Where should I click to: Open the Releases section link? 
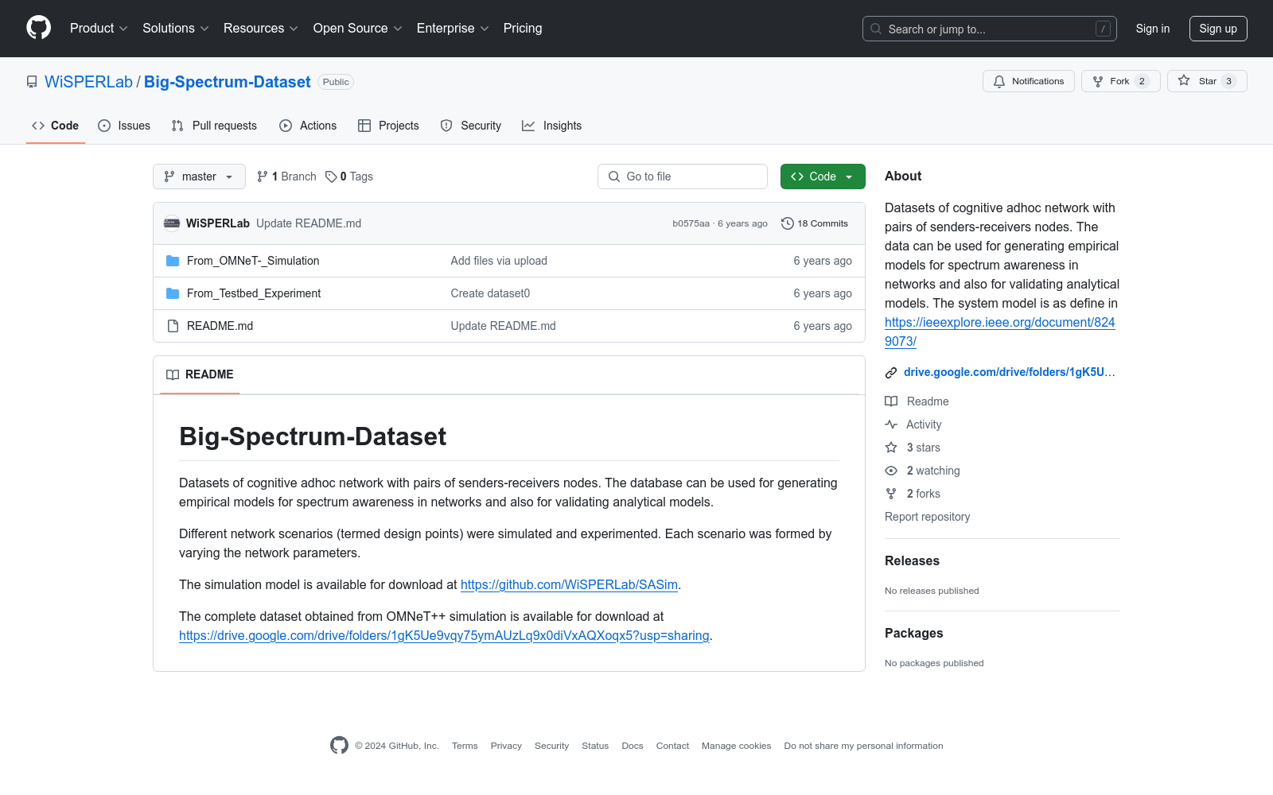click(912, 560)
